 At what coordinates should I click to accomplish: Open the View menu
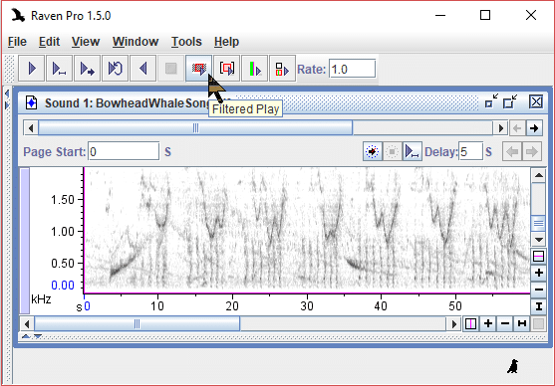pyautogui.click(x=86, y=42)
